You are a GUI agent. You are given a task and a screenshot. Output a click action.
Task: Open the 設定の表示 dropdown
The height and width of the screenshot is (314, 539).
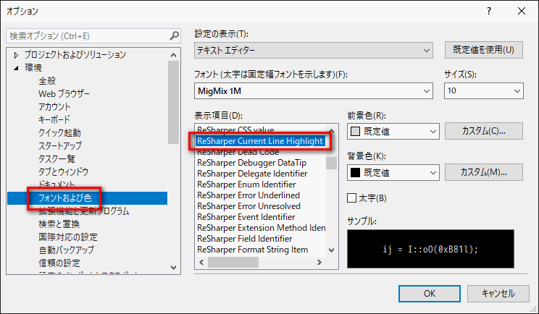click(x=313, y=51)
